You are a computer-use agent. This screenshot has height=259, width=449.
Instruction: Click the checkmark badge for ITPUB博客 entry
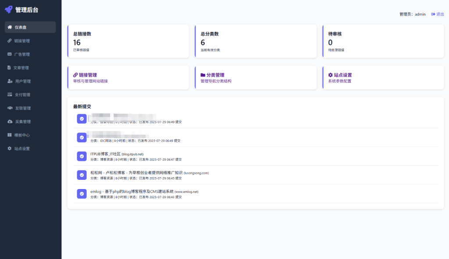point(82,156)
